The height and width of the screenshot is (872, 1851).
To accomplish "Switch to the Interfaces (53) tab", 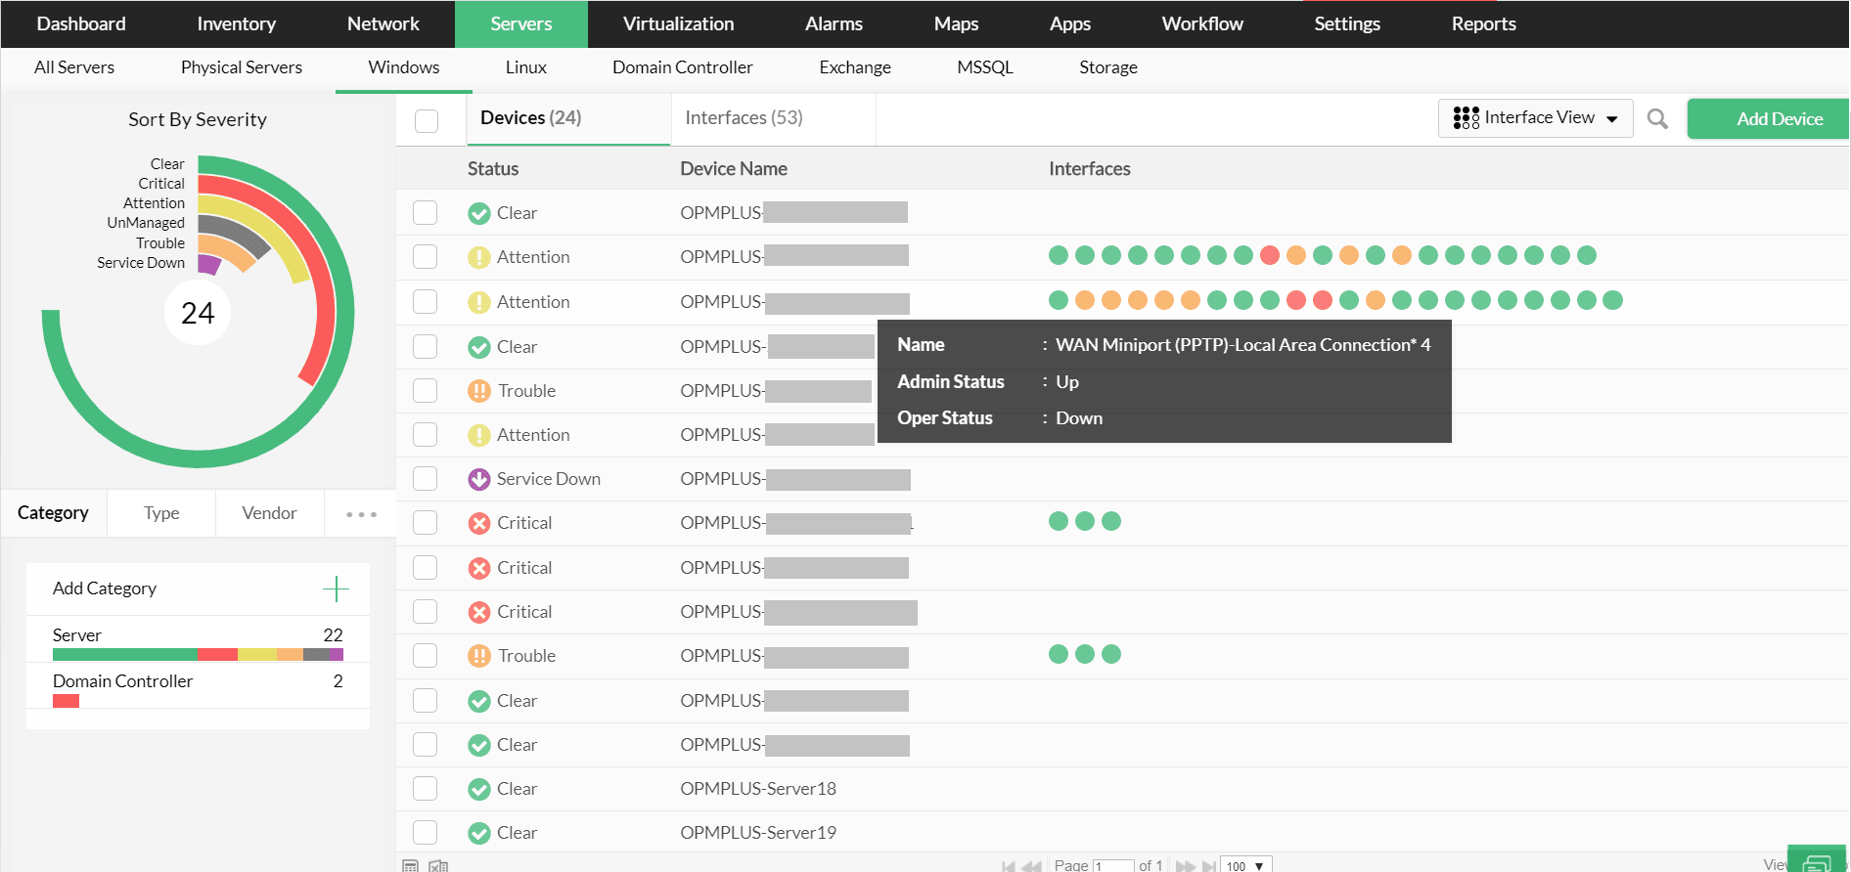I will 744,118.
